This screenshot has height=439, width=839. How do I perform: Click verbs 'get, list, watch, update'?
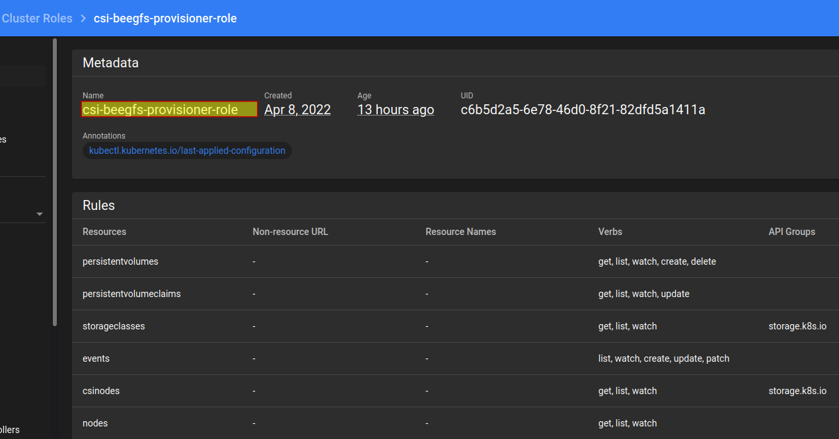coord(644,294)
